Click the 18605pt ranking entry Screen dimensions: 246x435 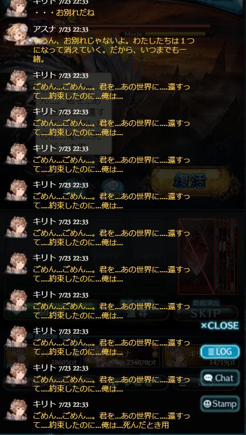(42, 357)
